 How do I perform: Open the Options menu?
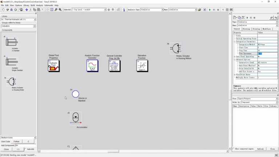pyautogui.click(x=19, y=5)
